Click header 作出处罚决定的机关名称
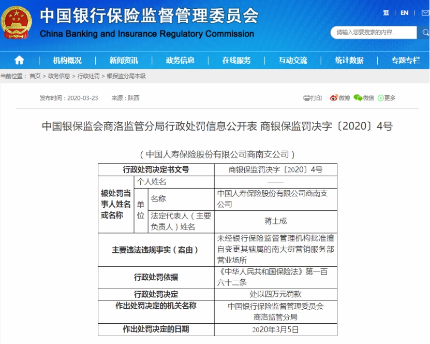Image resolution: width=430 pixels, height=344 pixels. 156,311
